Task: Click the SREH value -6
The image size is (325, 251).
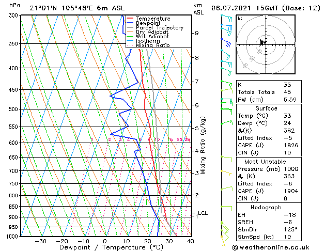Action: point(288,222)
